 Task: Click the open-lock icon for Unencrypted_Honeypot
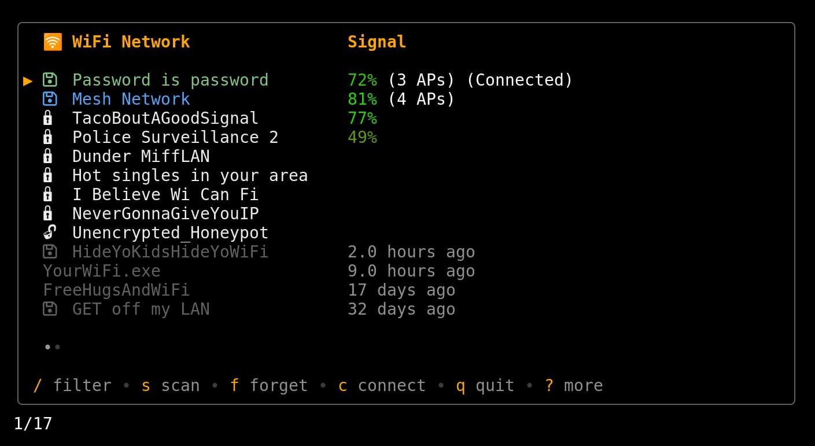[x=50, y=233]
